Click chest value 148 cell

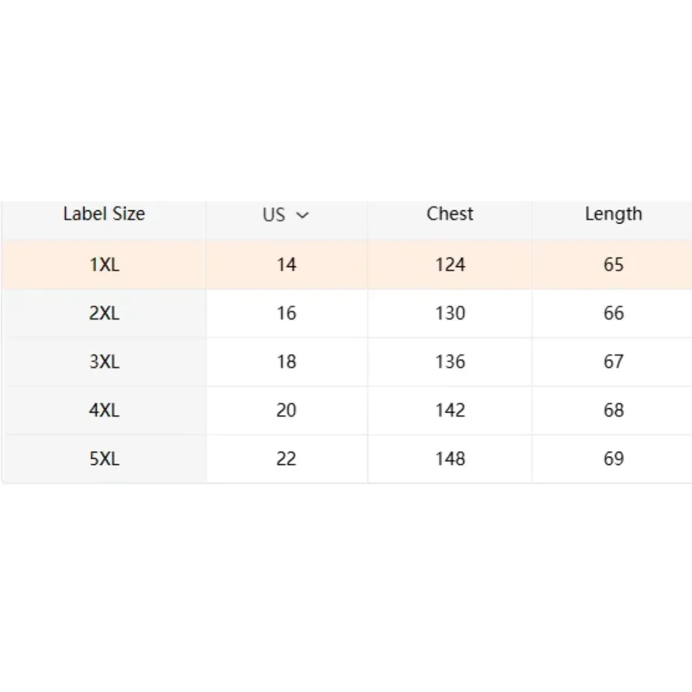(450, 459)
